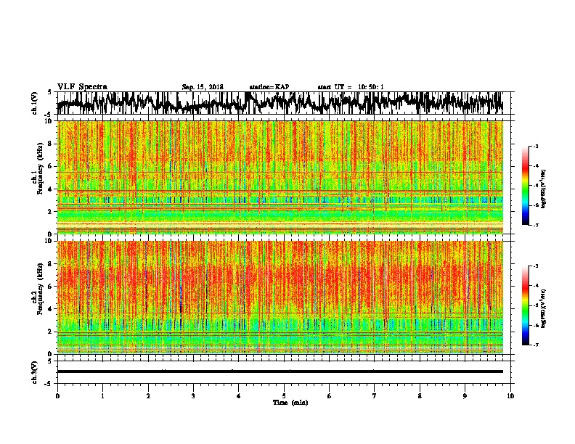The image size is (575, 444).
Task: Click the ch.2 'Frequency (kHz)' axis label
Action: click(41, 288)
